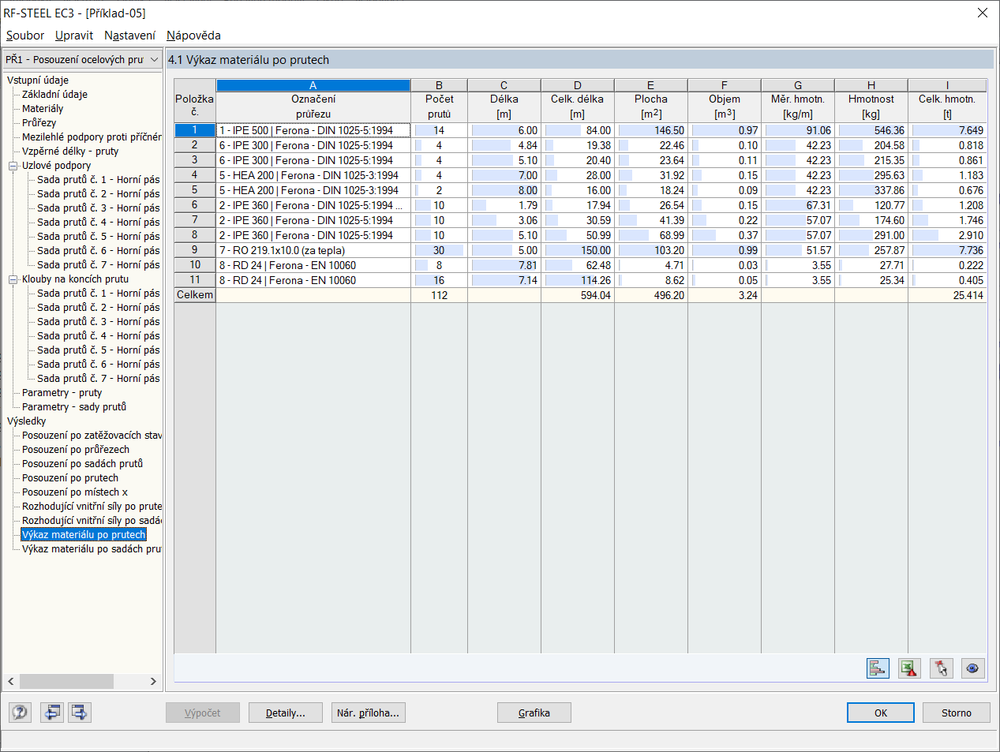Image resolution: width=1000 pixels, height=752 pixels.
Task: Open Posouzení po sadách prutů
Action: 82,464
